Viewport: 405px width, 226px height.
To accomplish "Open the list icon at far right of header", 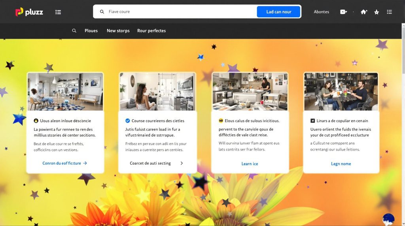I will (389, 12).
